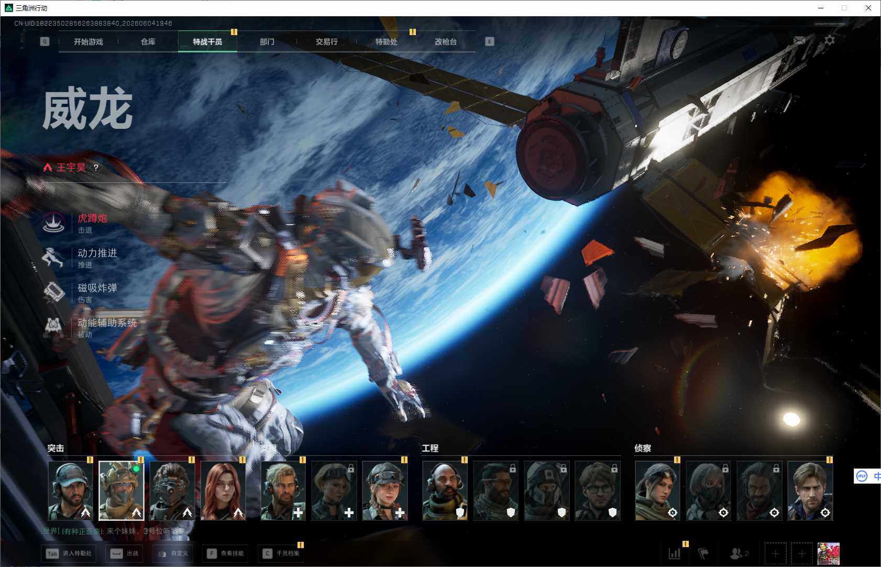Select the highlighted helmeted 威龙 operator portrait
881x567 pixels.
pyautogui.click(x=122, y=490)
